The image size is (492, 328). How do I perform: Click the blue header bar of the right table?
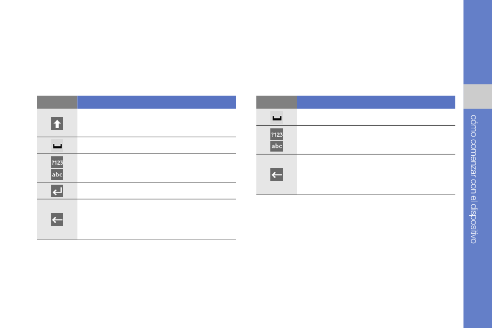pyautogui.click(x=376, y=102)
